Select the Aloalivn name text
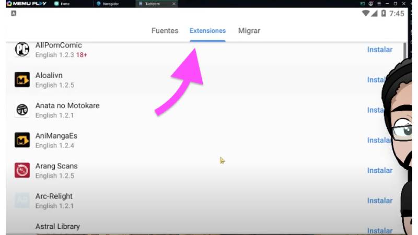The height and width of the screenshot is (235, 418). point(49,75)
